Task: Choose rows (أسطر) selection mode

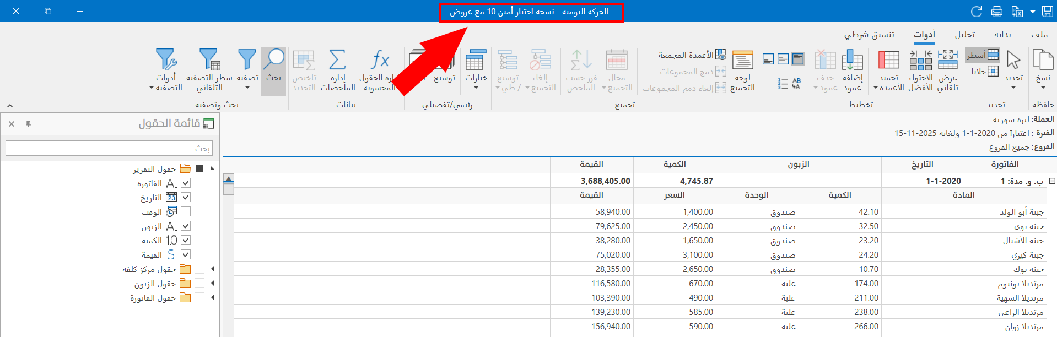Action: click(983, 55)
